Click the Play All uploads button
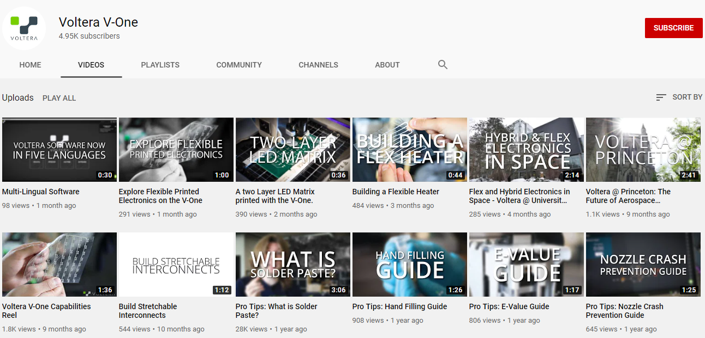This screenshot has width=705, height=338. pos(59,98)
